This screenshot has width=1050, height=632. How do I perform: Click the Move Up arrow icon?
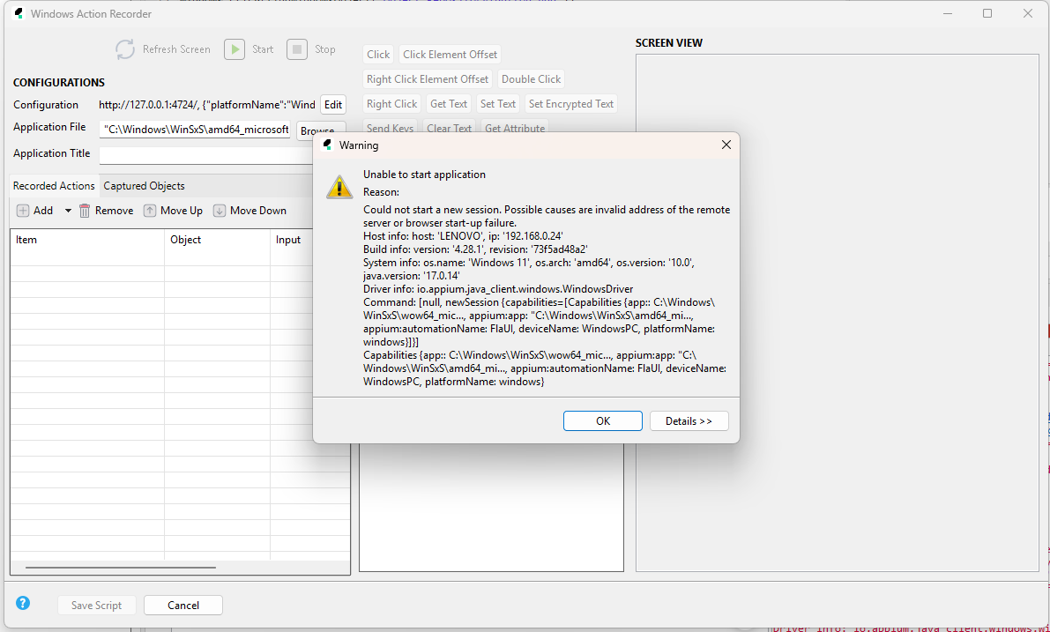150,210
